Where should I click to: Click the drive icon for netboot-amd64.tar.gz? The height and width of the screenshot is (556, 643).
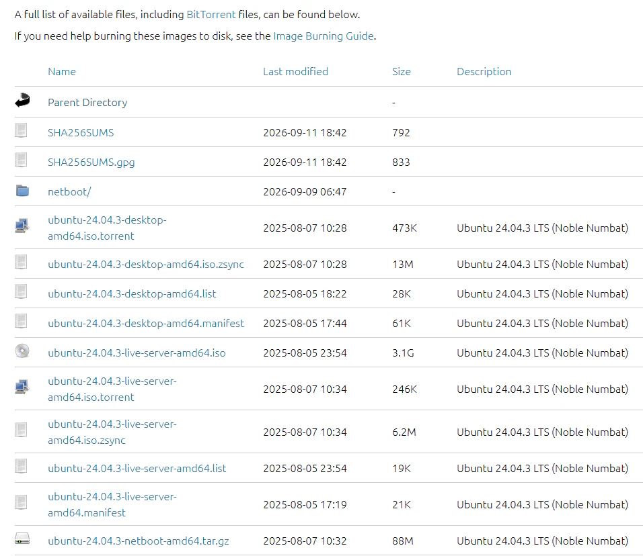click(22, 539)
